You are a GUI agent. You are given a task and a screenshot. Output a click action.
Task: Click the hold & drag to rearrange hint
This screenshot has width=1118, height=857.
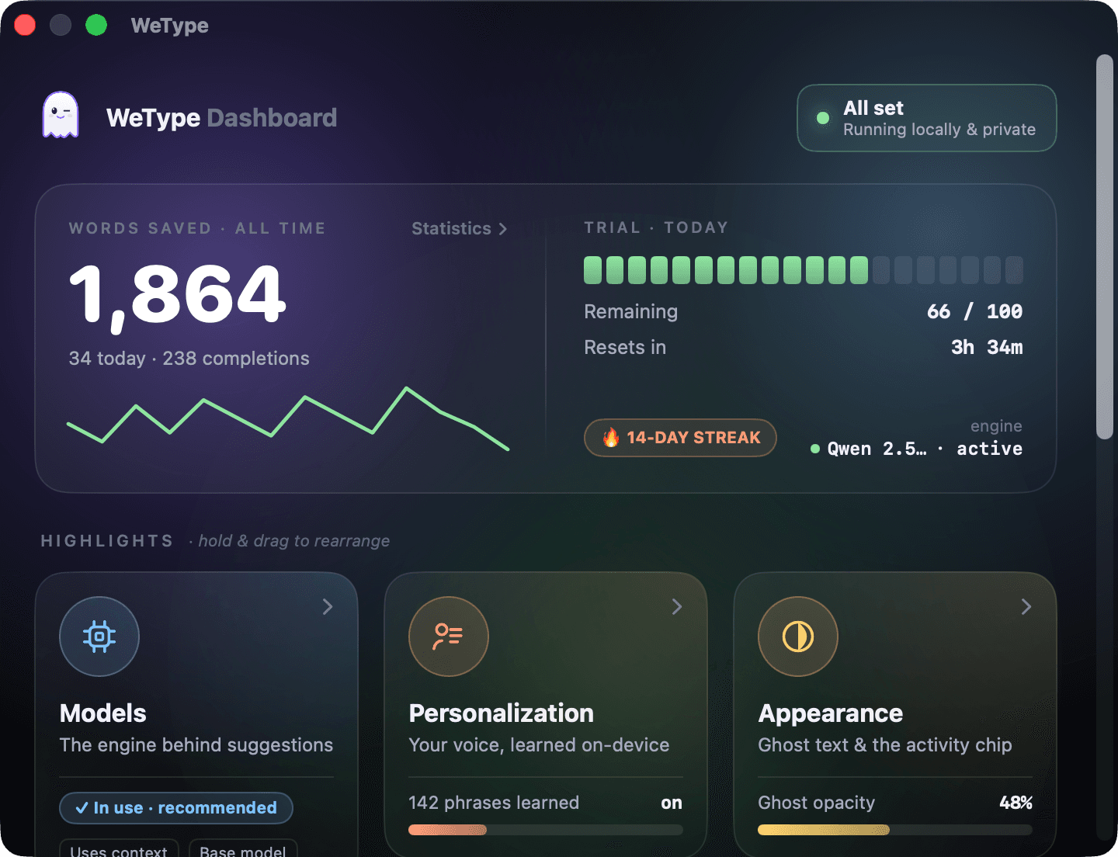click(293, 541)
